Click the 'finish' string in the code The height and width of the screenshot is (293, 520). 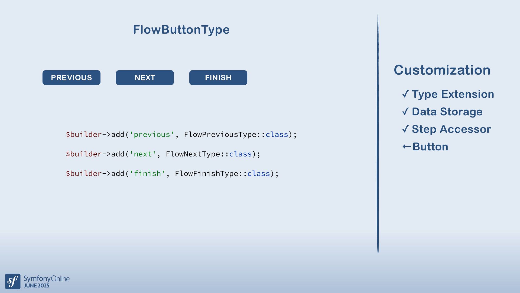point(147,174)
